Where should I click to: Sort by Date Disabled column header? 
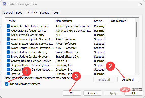[x=121, y=21]
